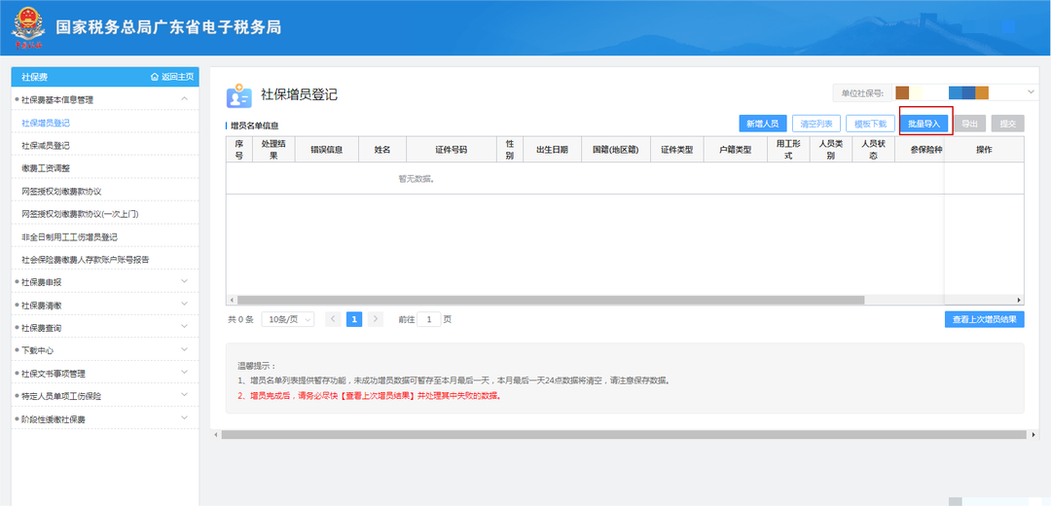1051x506 pixels.
Task: Open the 10条/页 page size dropdown
Action: 287,319
